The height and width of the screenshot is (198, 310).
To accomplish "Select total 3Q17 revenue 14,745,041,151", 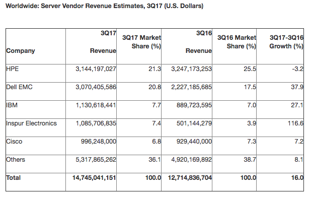I will 94,178.
